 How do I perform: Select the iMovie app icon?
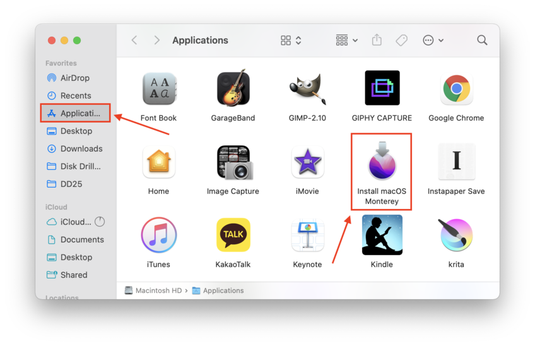[307, 162]
